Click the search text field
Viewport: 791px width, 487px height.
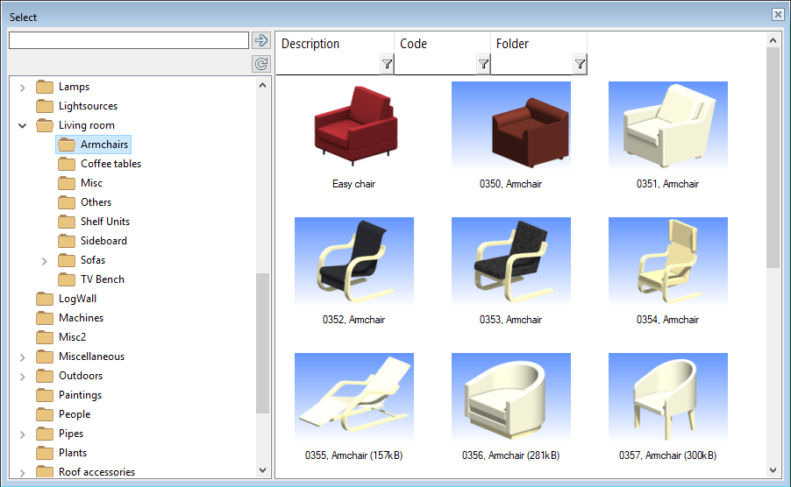click(128, 40)
